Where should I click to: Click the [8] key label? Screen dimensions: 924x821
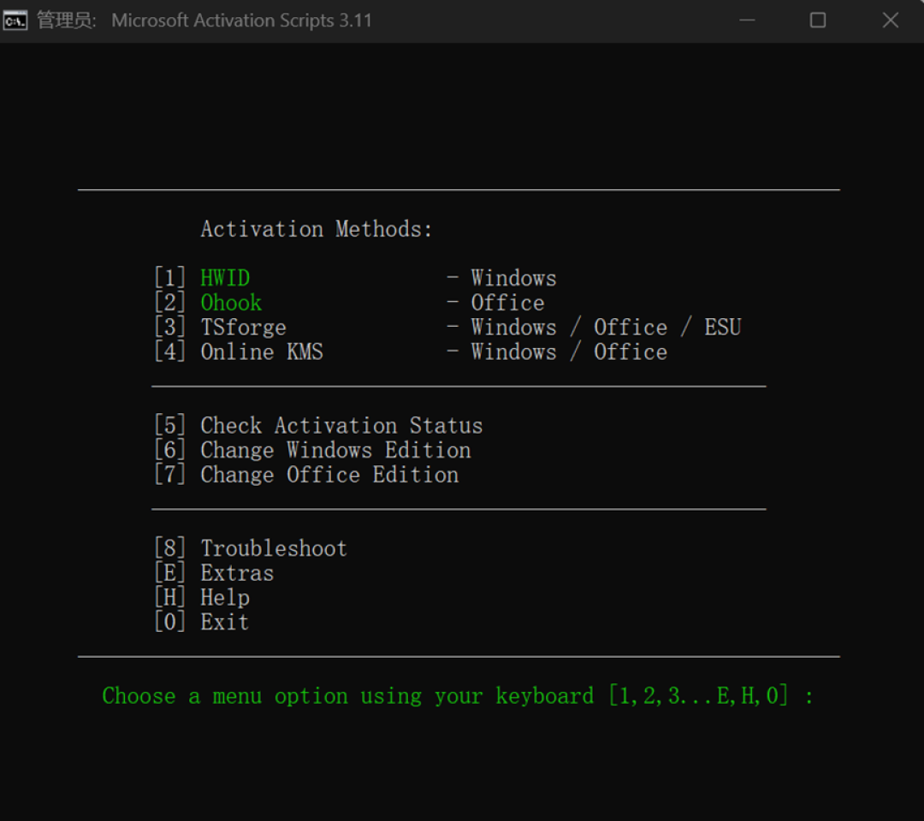coord(169,549)
